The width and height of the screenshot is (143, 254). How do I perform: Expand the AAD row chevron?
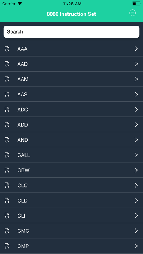click(x=136, y=64)
